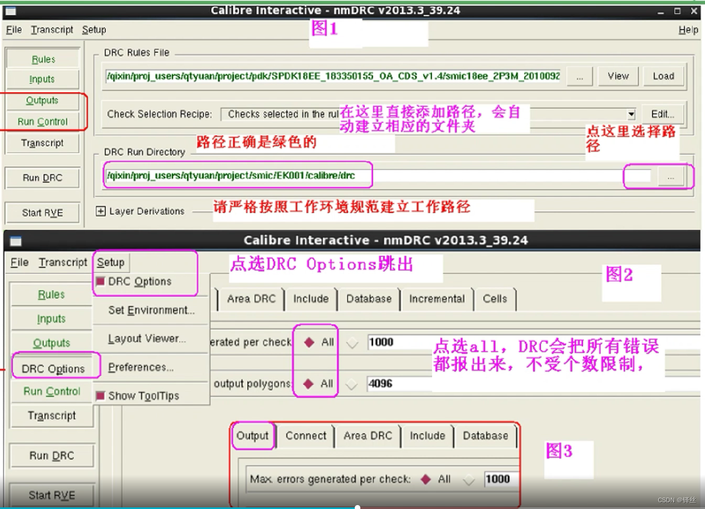Open File menu in 图2 window
The height and width of the screenshot is (509, 705).
pos(20,262)
